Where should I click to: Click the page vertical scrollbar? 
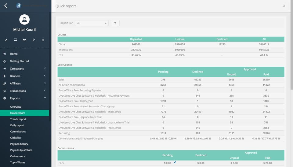click(x=292, y=45)
